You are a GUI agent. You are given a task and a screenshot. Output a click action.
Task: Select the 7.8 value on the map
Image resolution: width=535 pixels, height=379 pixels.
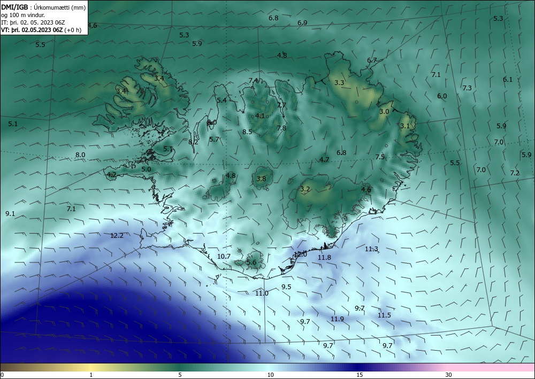coord(281,128)
